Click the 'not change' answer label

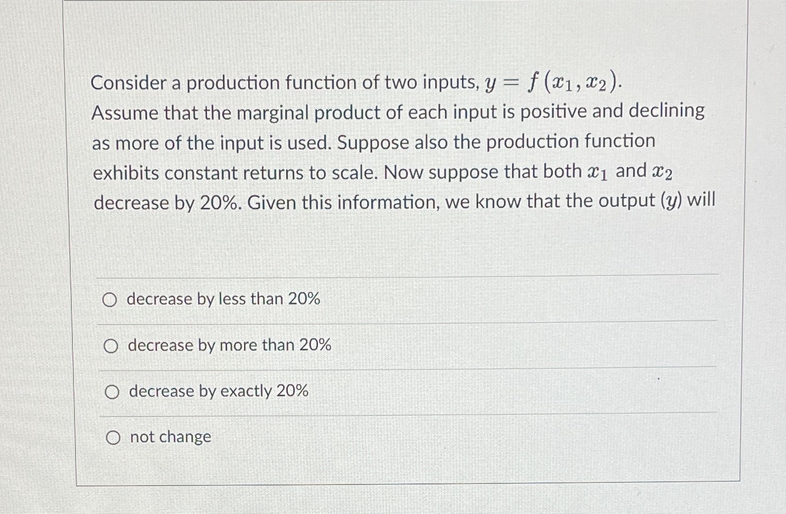169,437
